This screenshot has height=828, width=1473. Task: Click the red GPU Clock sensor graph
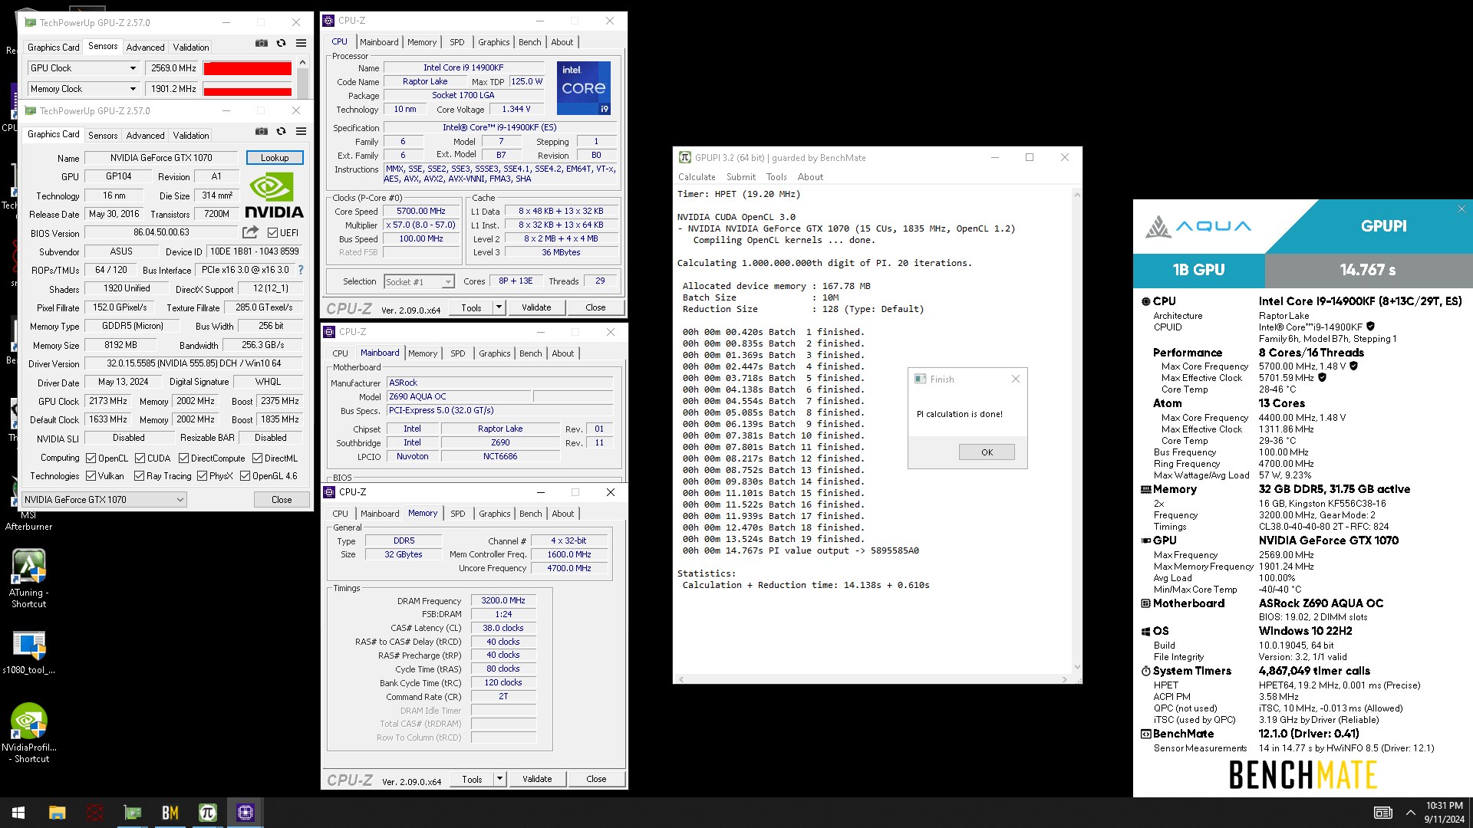pos(247,68)
